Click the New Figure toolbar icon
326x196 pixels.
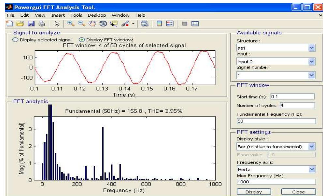pos(10,24)
